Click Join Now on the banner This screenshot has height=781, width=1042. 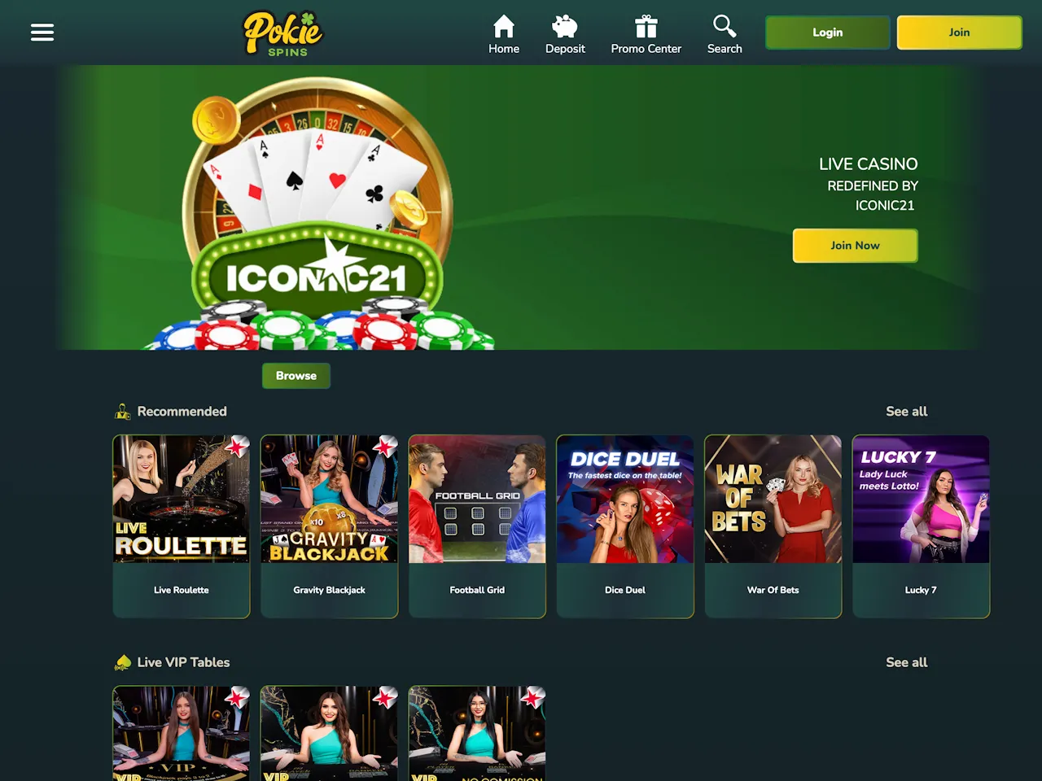(856, 246)
